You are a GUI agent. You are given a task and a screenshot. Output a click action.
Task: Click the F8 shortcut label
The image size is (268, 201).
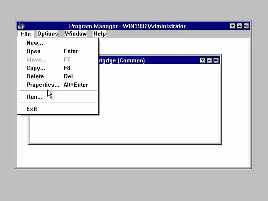click(x=67, y=68)
